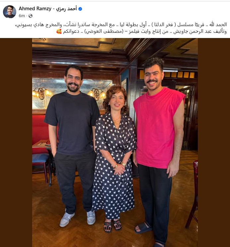Open the post's 6m timestamp
Image resolution: width=230 pixels, height=247 pixels.
pos(22,16)
